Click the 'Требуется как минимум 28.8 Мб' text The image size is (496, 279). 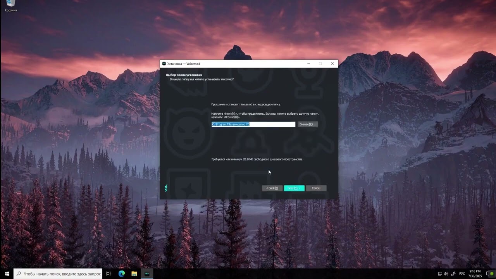click(257, 159)
